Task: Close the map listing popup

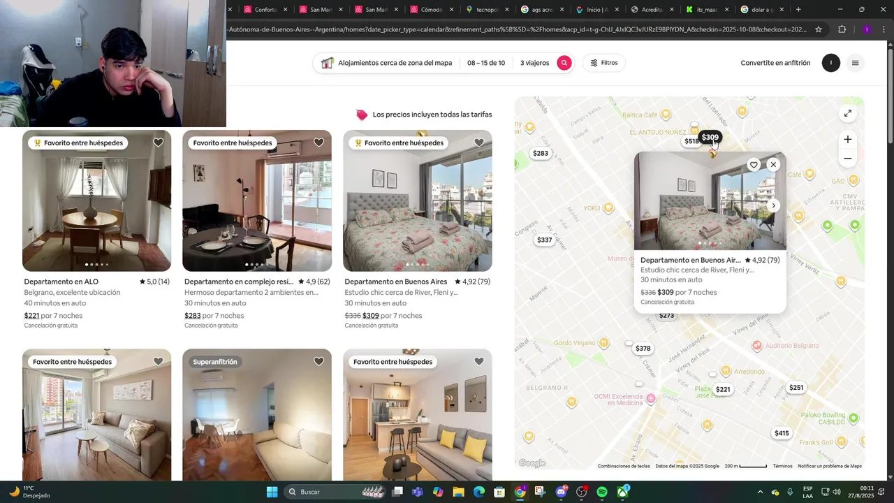Action: (773, 165)
